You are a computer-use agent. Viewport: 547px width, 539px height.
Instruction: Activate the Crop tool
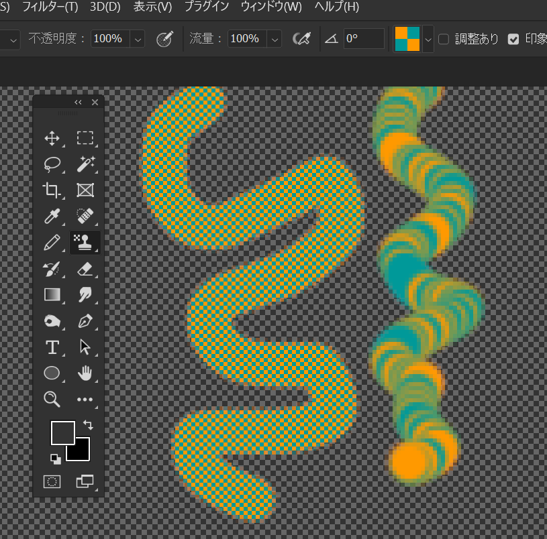pyautogui.click(x=52, y=190)
